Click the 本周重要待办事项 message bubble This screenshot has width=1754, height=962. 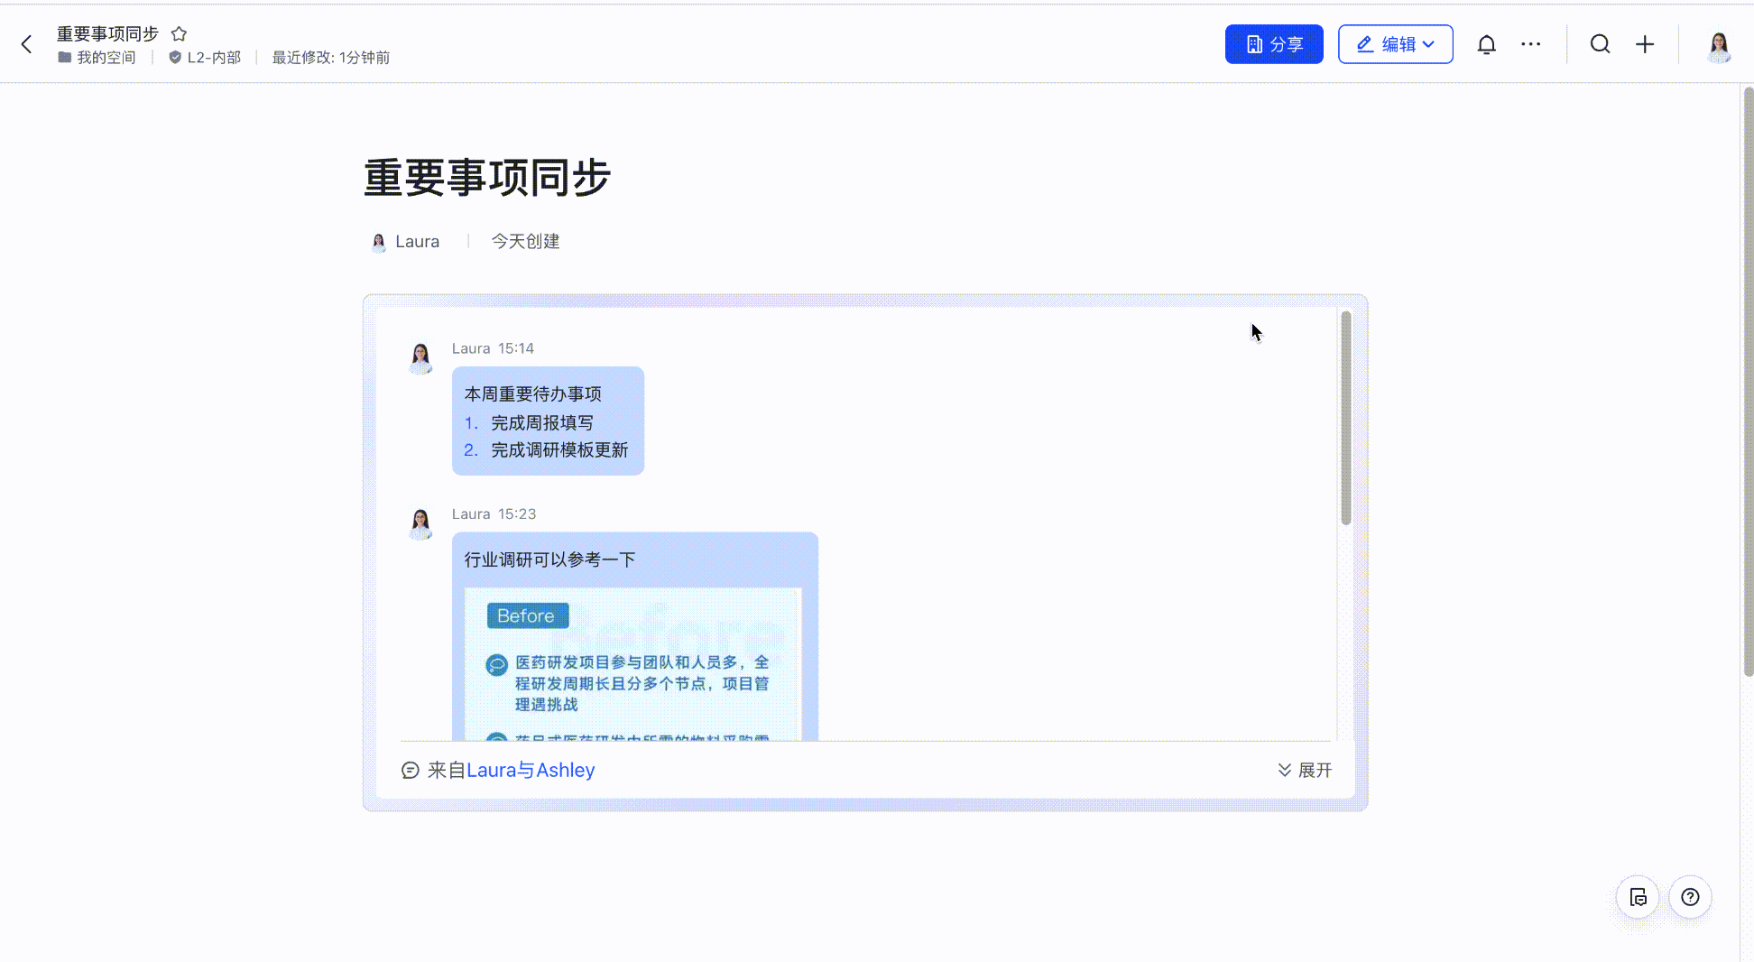[548, 421]
